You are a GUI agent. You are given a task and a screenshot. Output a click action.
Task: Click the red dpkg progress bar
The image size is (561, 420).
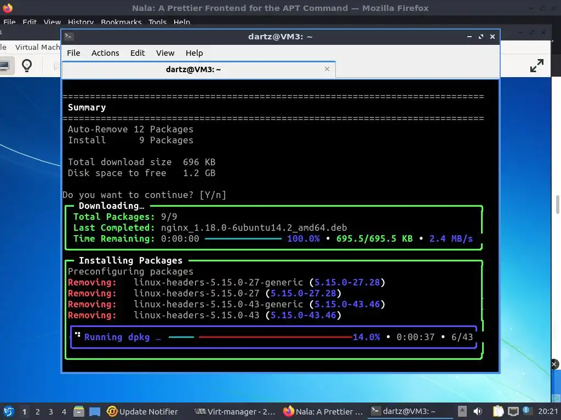point(276,337)
